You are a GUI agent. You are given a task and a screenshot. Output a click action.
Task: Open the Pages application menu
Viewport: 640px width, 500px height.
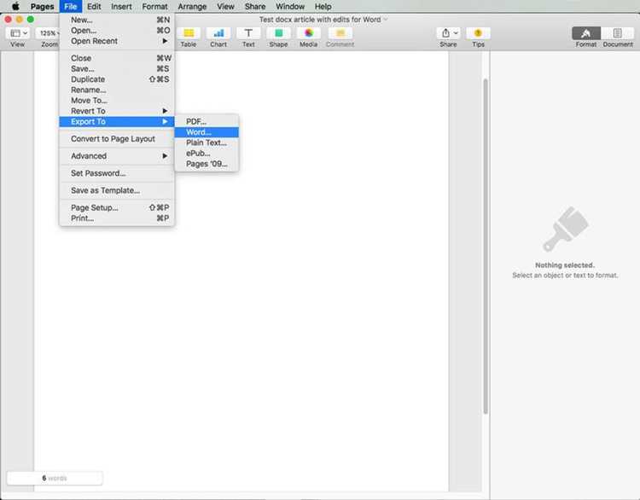tap(42, 7)
